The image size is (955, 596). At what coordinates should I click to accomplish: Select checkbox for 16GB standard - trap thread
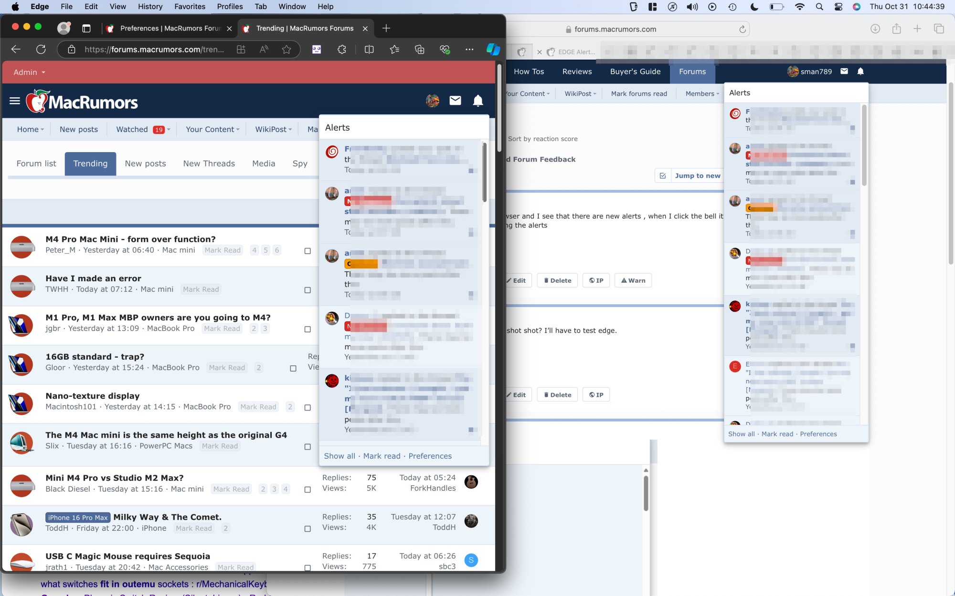pos(293,368)
